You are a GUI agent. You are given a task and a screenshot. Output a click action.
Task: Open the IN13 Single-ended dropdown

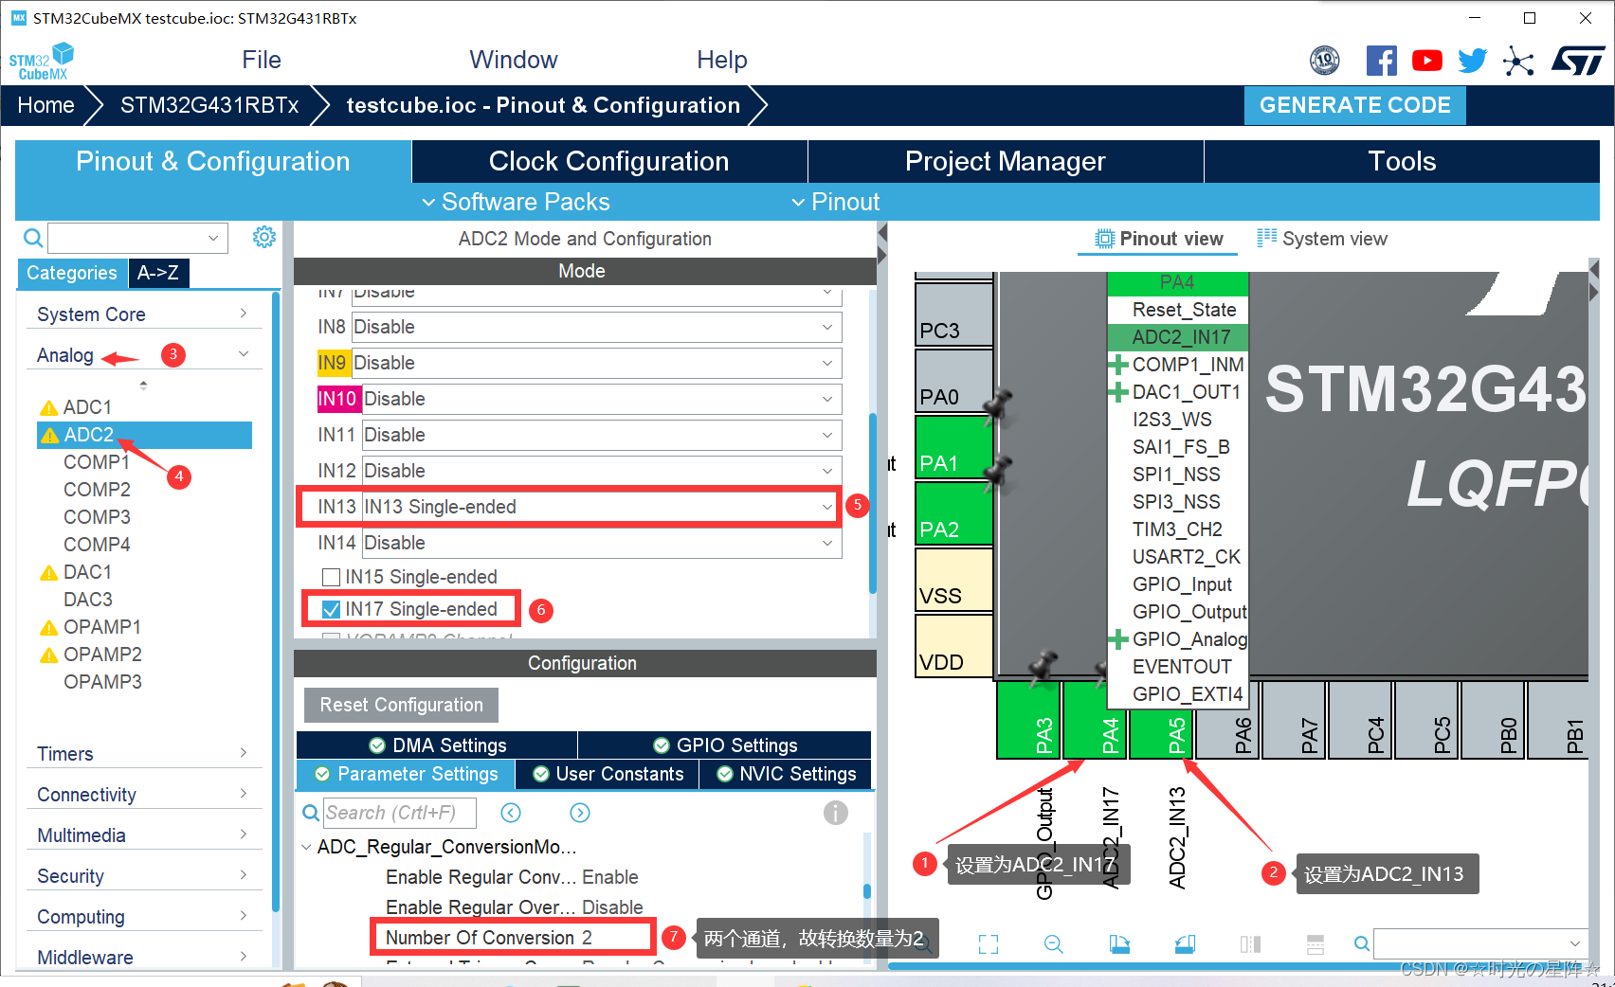coord(601,507)
